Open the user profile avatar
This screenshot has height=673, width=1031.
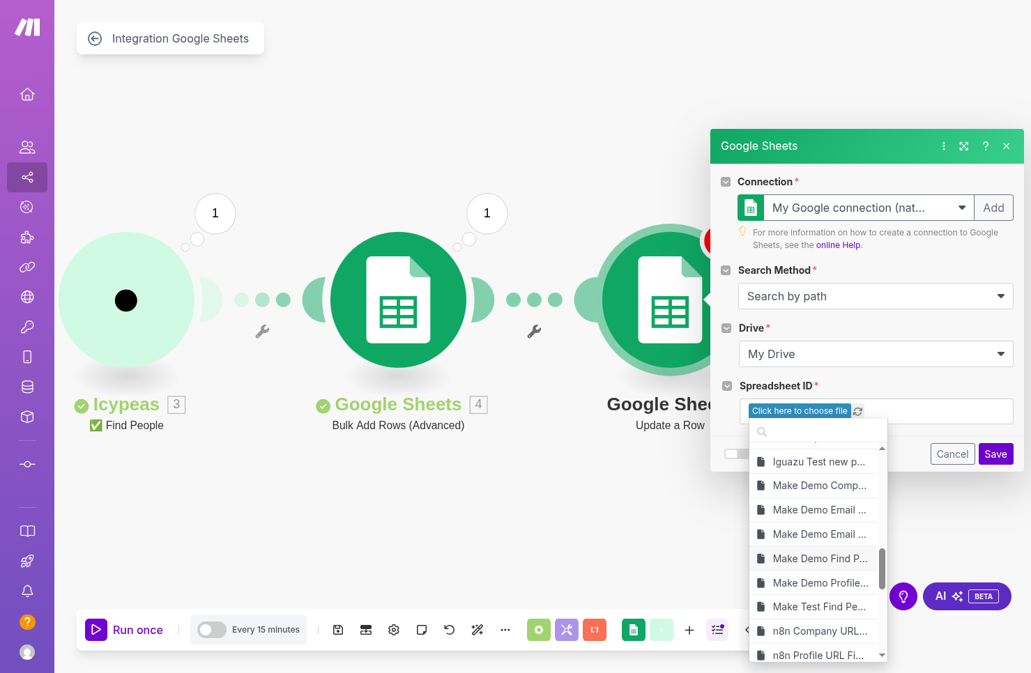pyautogui.click(x=27, y=652)
